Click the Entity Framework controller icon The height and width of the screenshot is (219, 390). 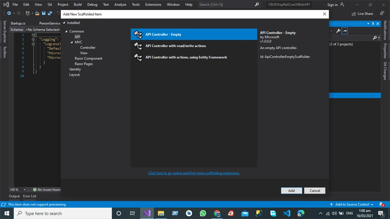[138, 57]
